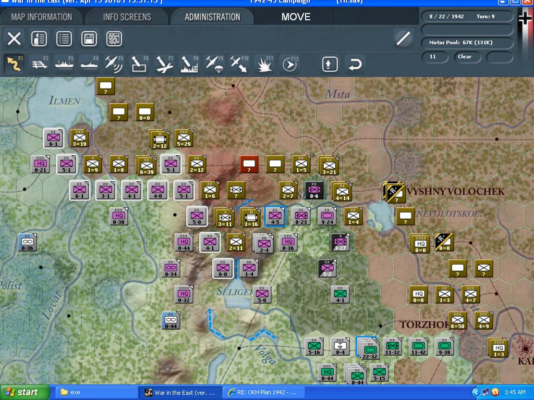Image resolution: width=534 pixels, height=400 pixels.
Task: Click the up-arrow box icon
Action: [330, 64]
